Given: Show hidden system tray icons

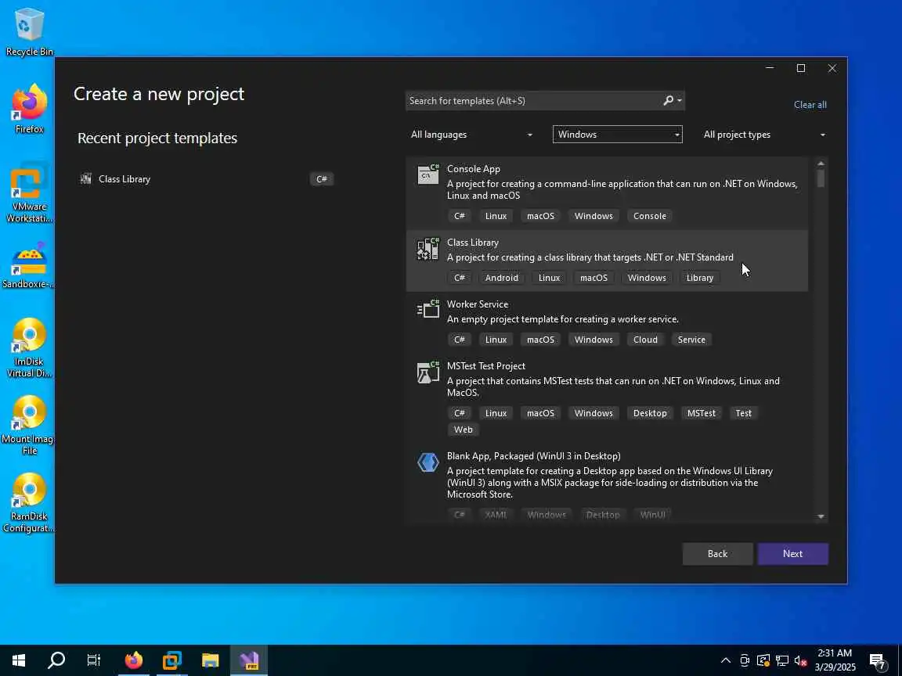Looking at the screenshot, I should click(x=726, y=660).
